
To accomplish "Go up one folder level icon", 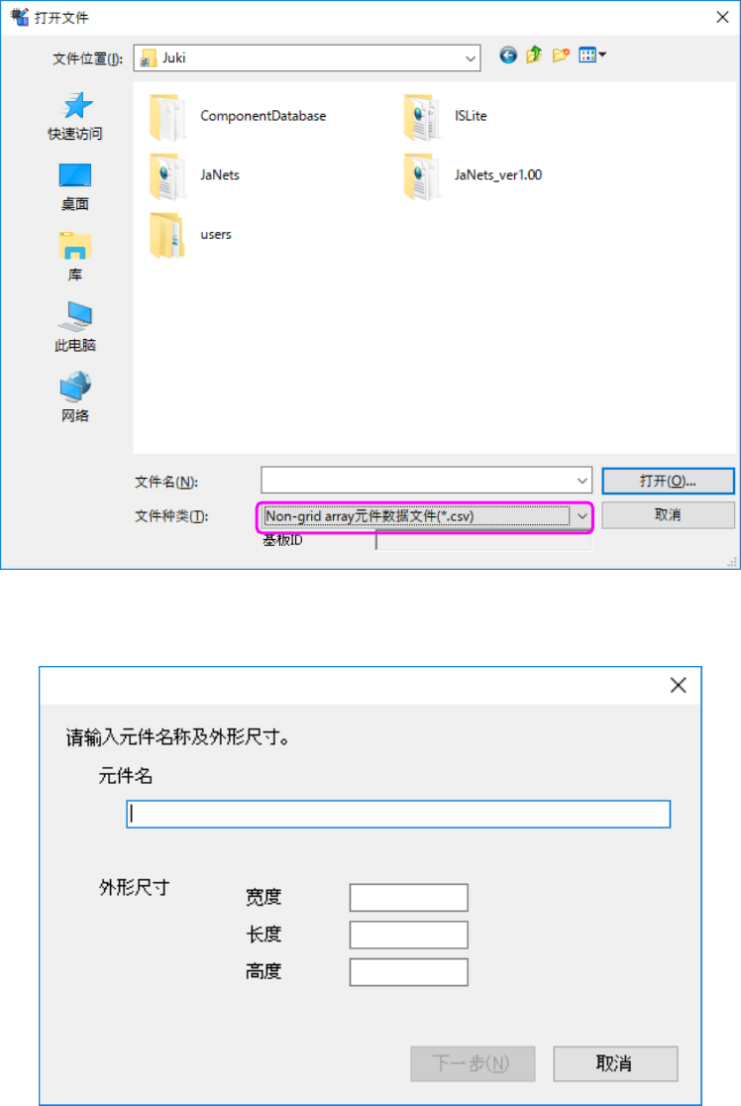I will [x=534, y=55].
